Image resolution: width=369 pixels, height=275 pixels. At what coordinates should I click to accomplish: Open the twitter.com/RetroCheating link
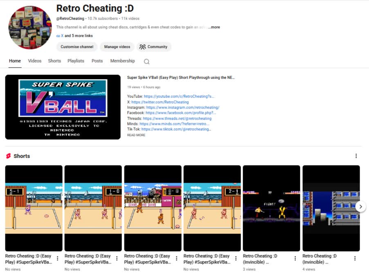(160, 102)
